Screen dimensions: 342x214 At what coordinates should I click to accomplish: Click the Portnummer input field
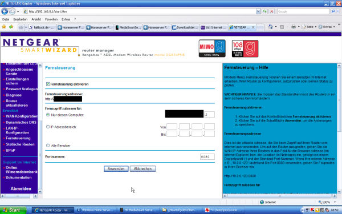tap(207, 156)
